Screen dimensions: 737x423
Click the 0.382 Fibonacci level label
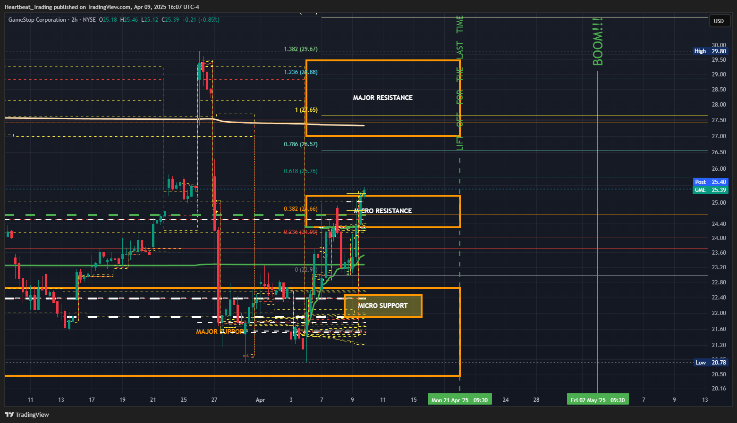[301, 209]
